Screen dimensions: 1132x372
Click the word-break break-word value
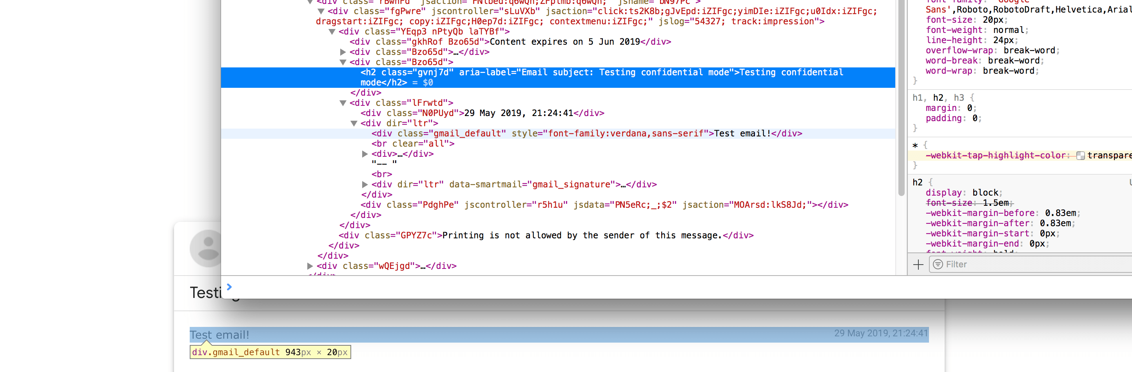[1013, 61]
